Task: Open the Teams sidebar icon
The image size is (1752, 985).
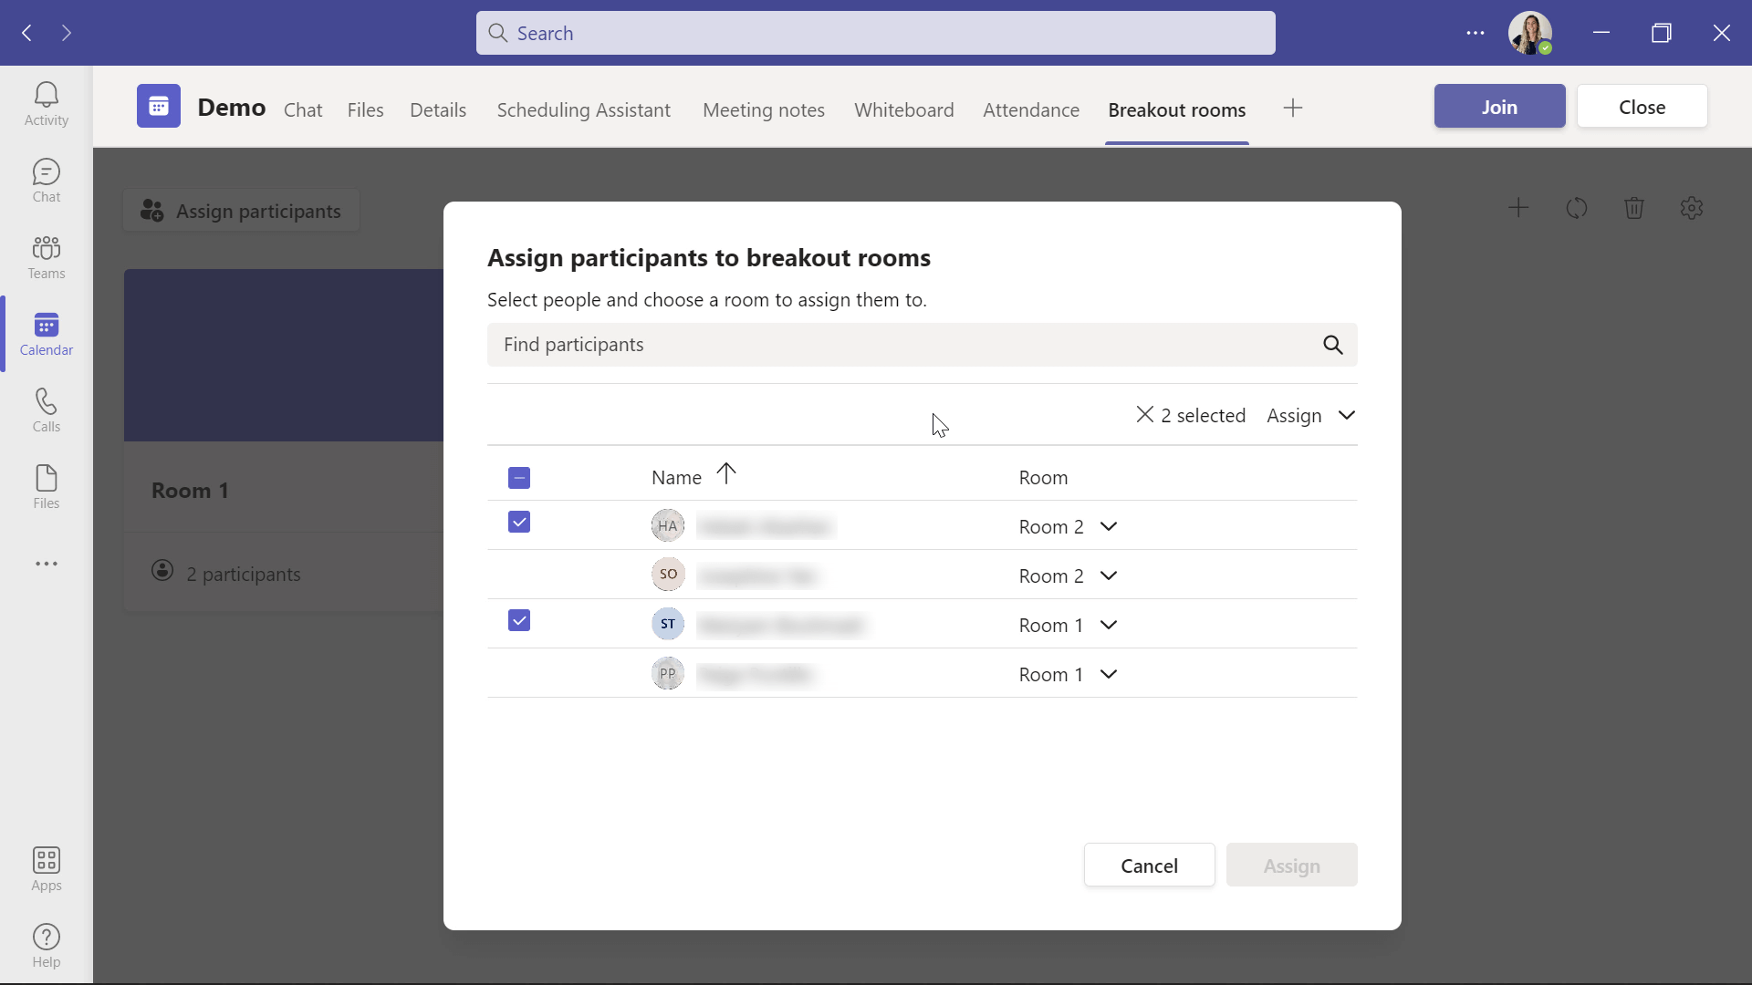Action: tap(46, 256)
